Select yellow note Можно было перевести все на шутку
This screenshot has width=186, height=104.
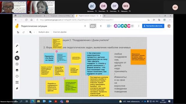(59, 71)
